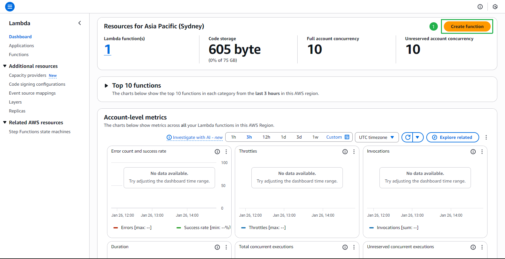
Task: Select the 3d time range
Action: click(x=299, y=137)
